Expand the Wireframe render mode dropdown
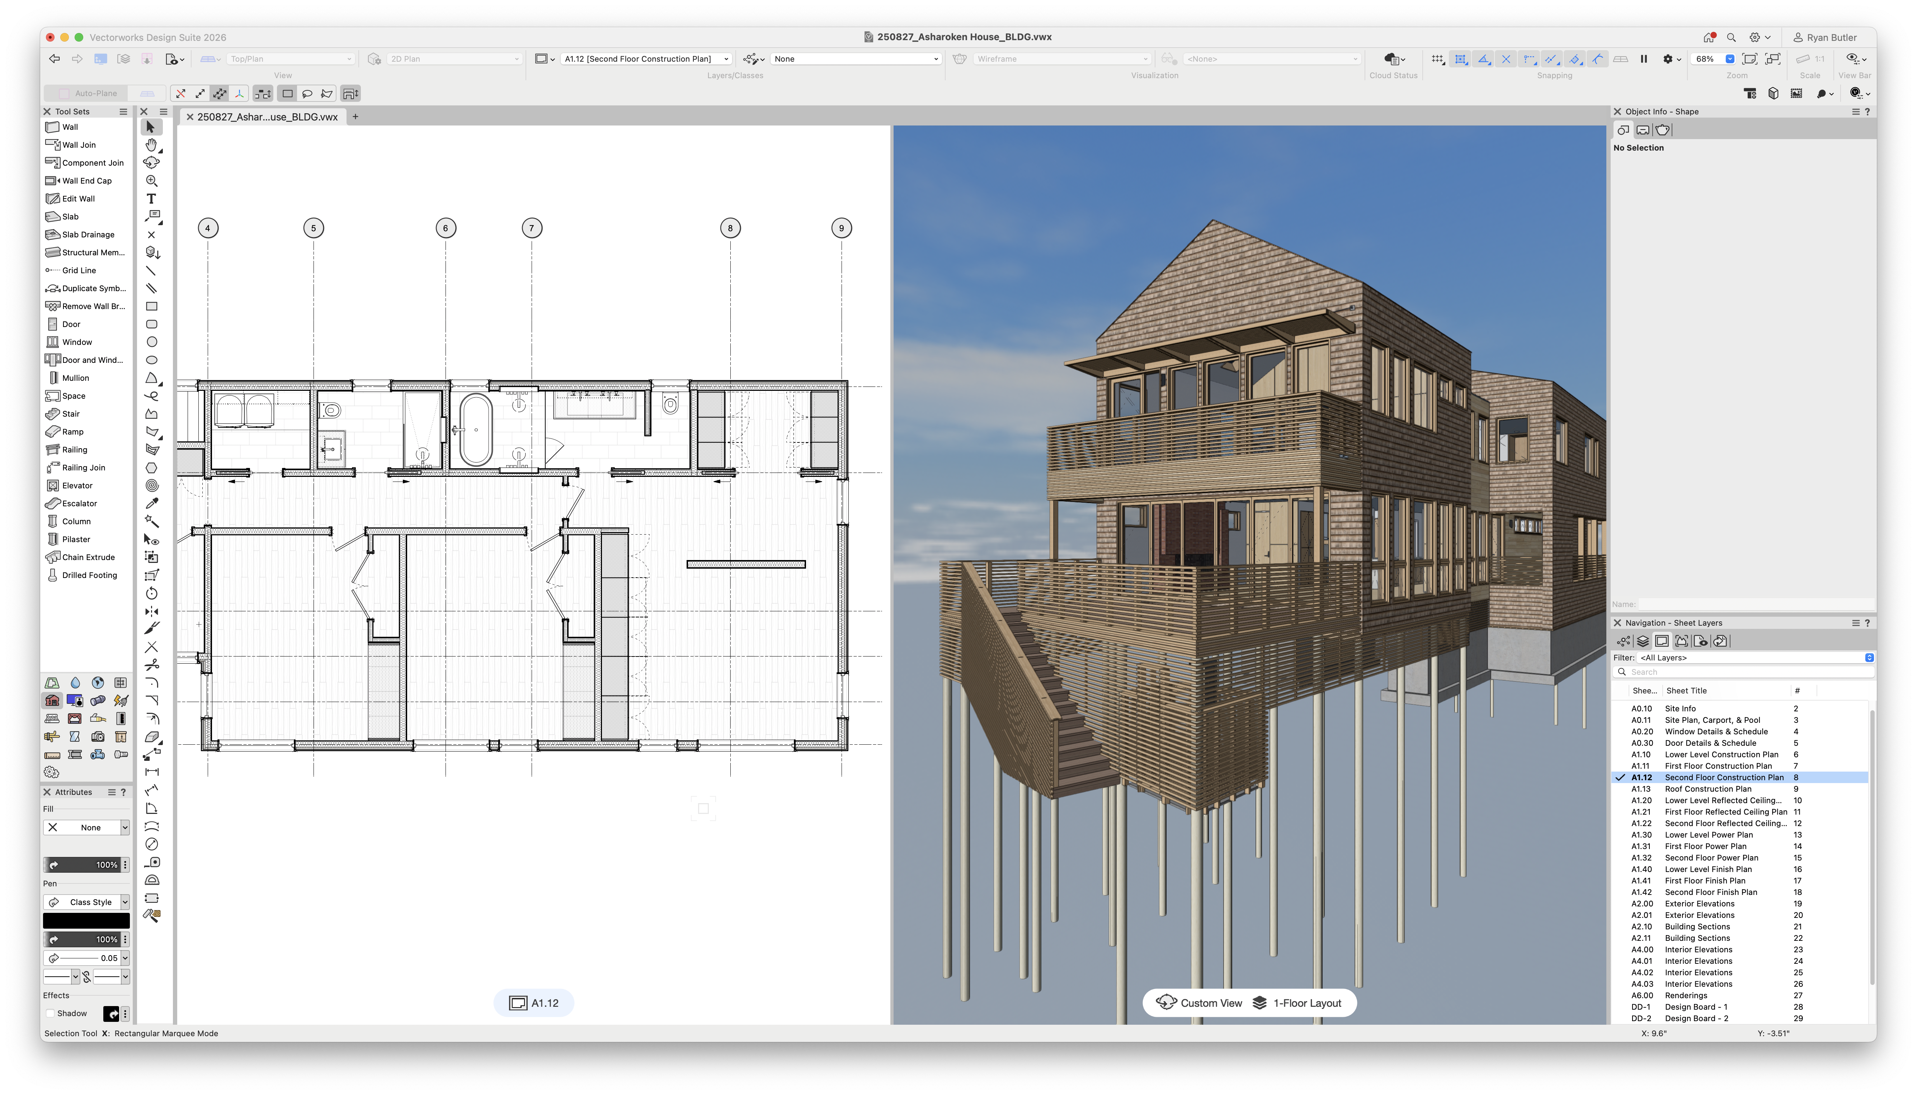This screenshot has height=1095, width=1917. [x=1061, y=58]
